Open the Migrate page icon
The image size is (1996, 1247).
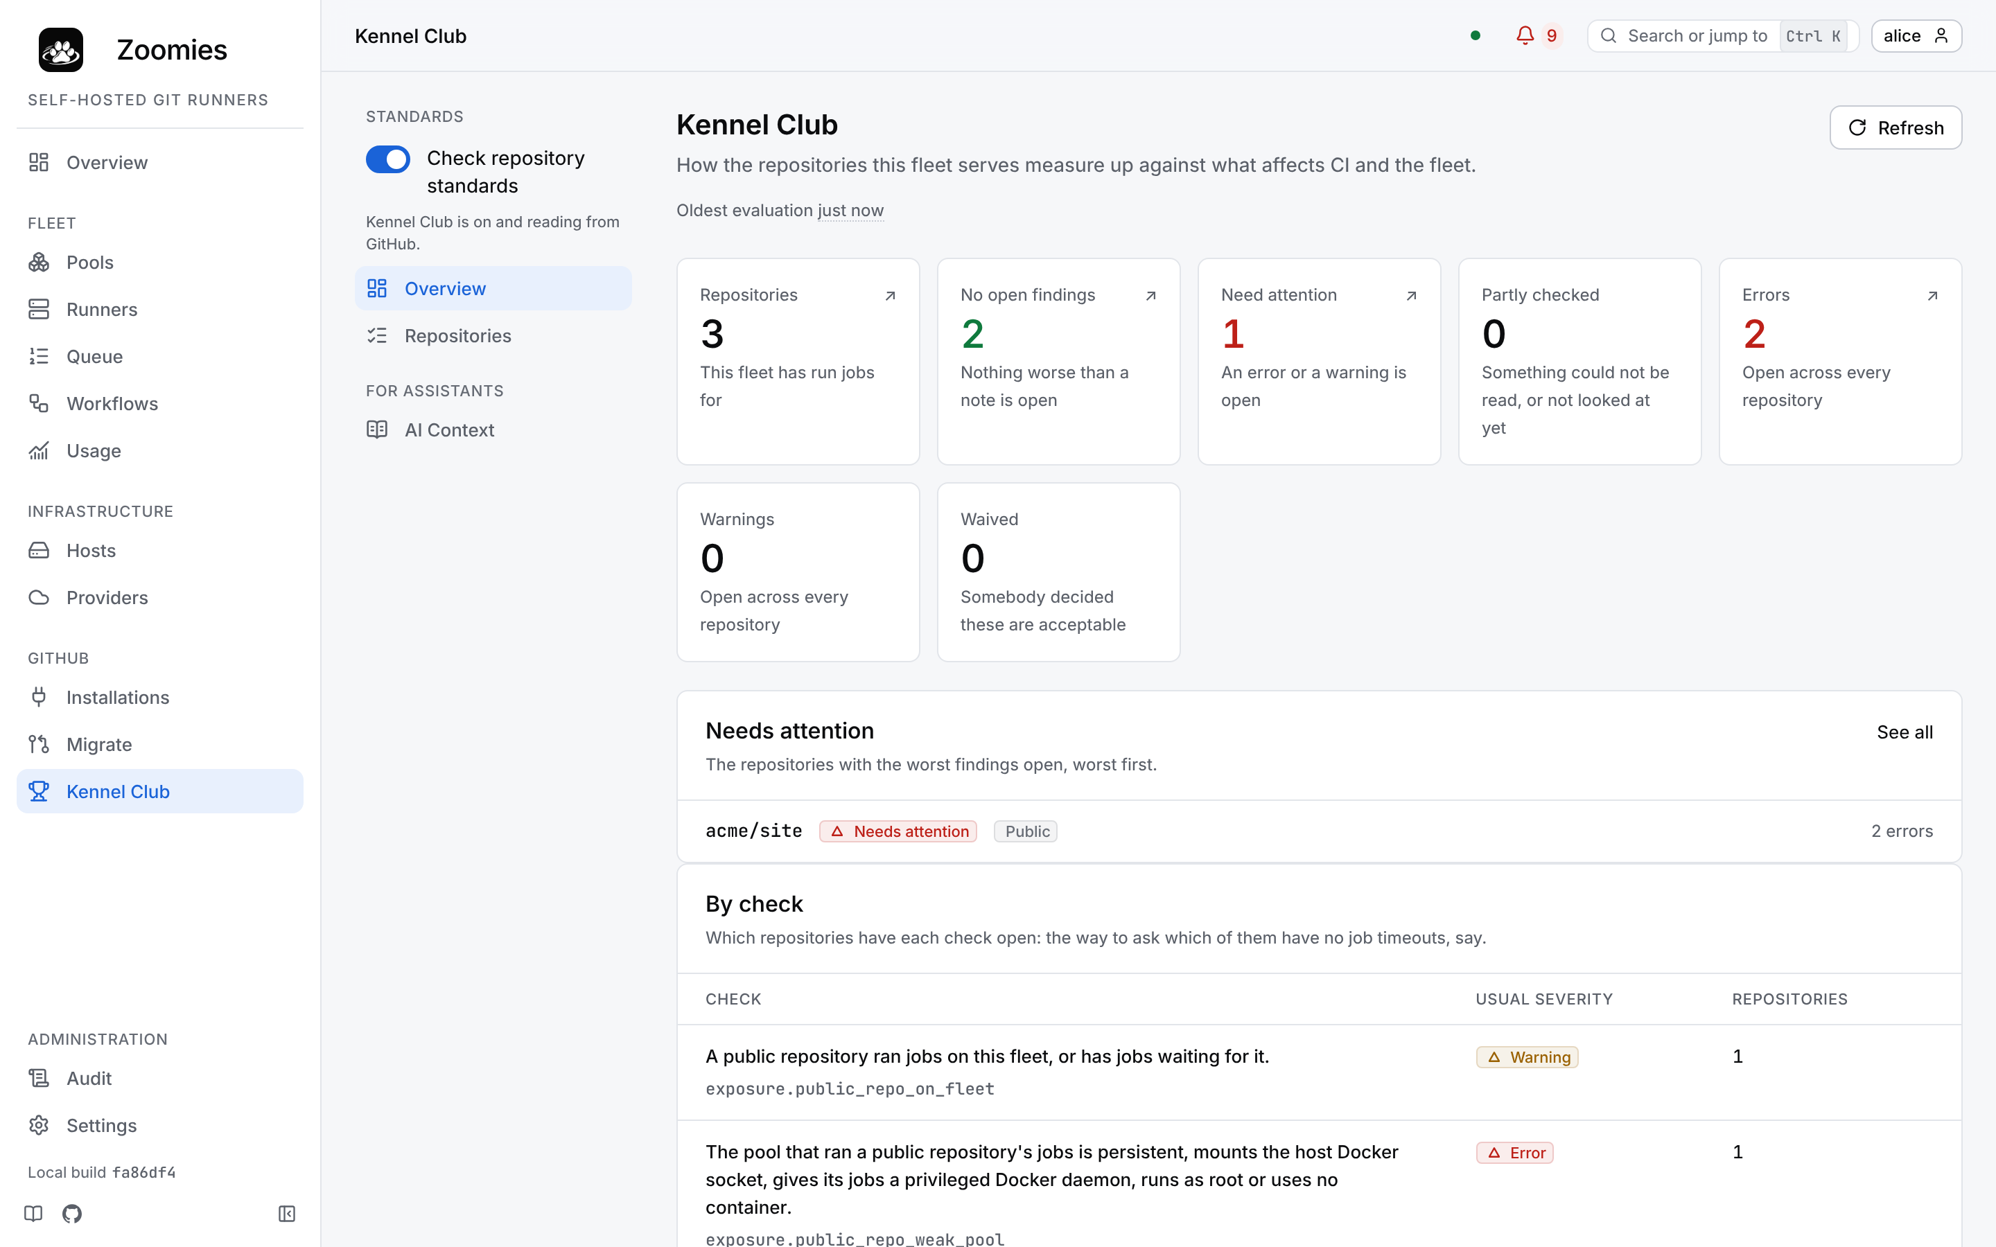[x=39, y=744]
